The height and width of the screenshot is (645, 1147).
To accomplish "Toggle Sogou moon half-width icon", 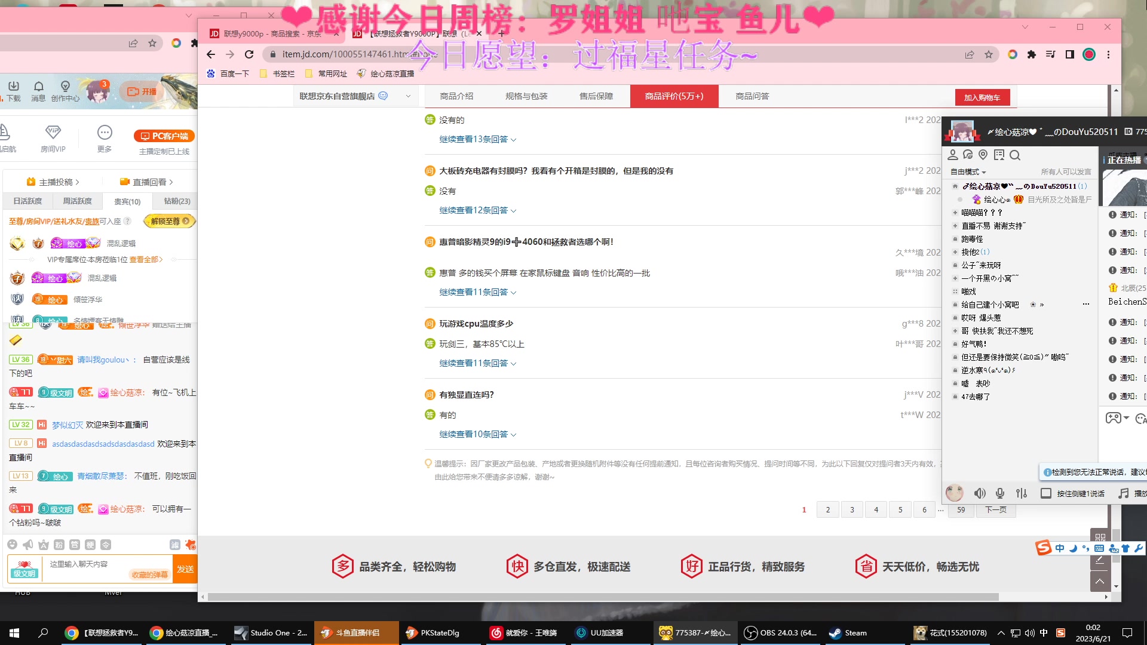I will coord(1073,548).
